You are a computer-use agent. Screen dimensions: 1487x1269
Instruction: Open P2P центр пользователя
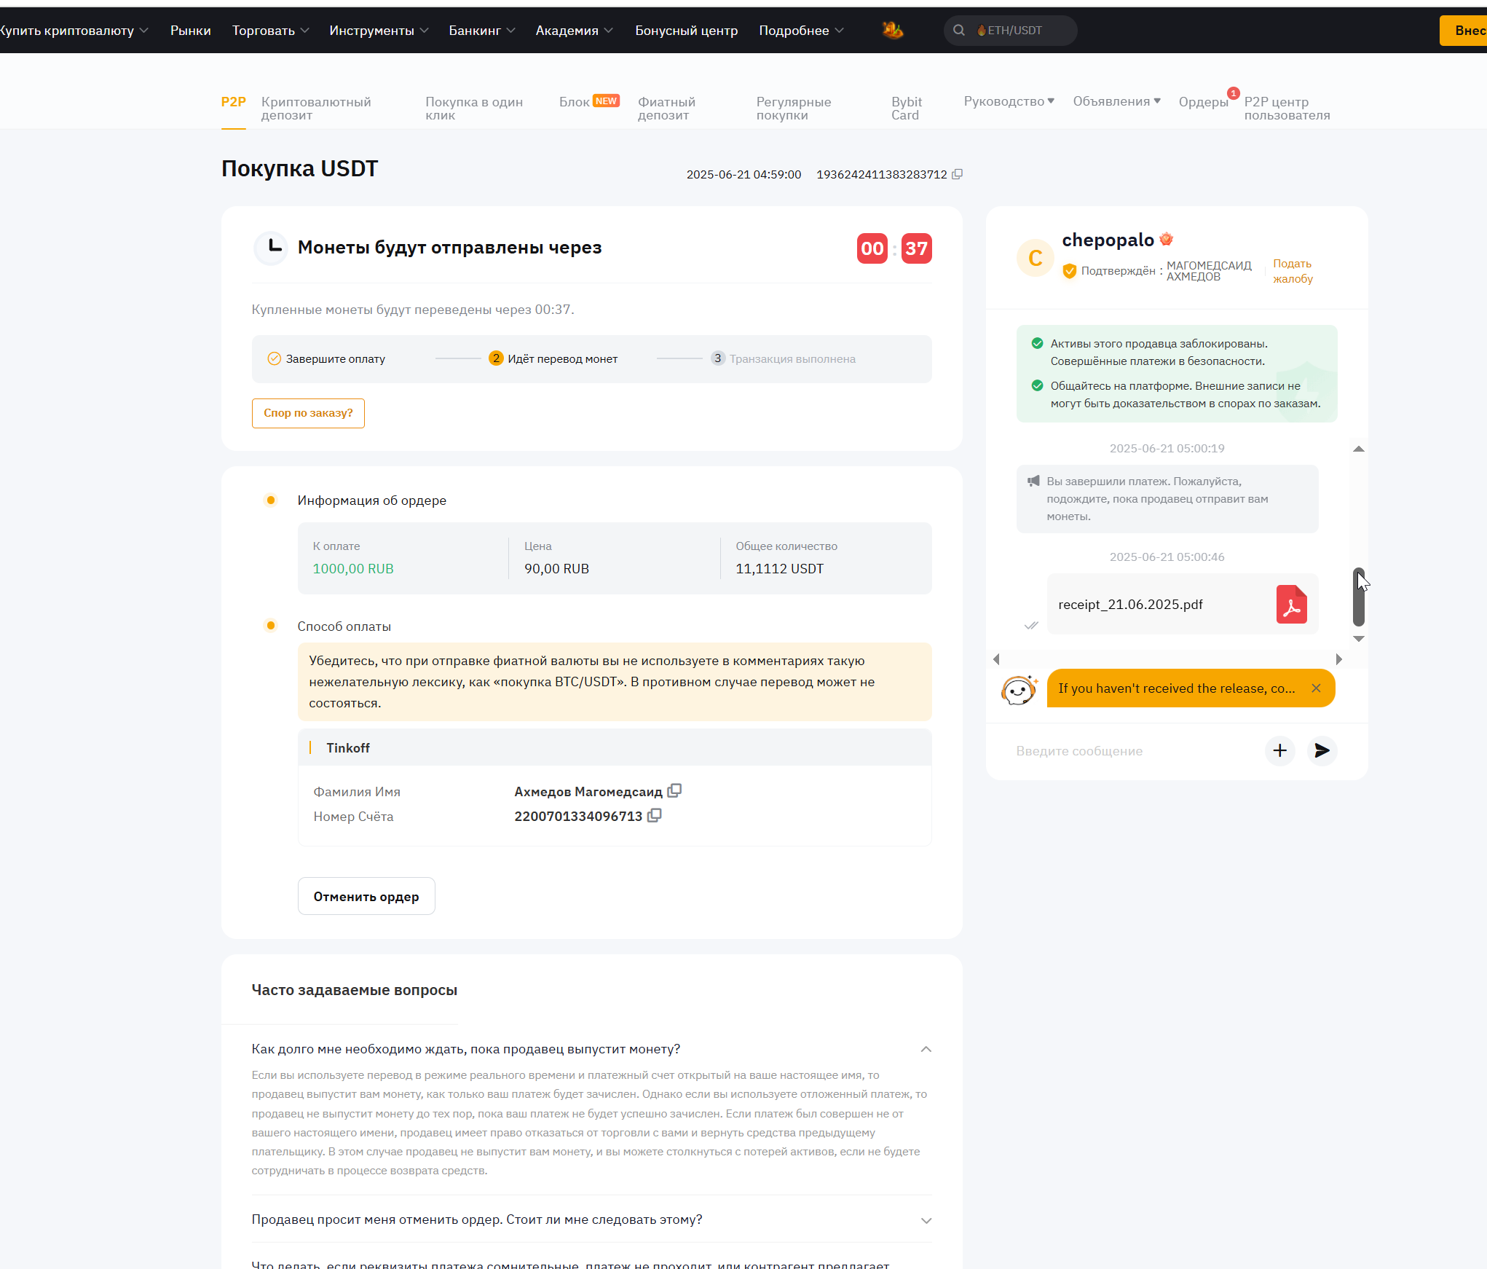click(1287, 109)
